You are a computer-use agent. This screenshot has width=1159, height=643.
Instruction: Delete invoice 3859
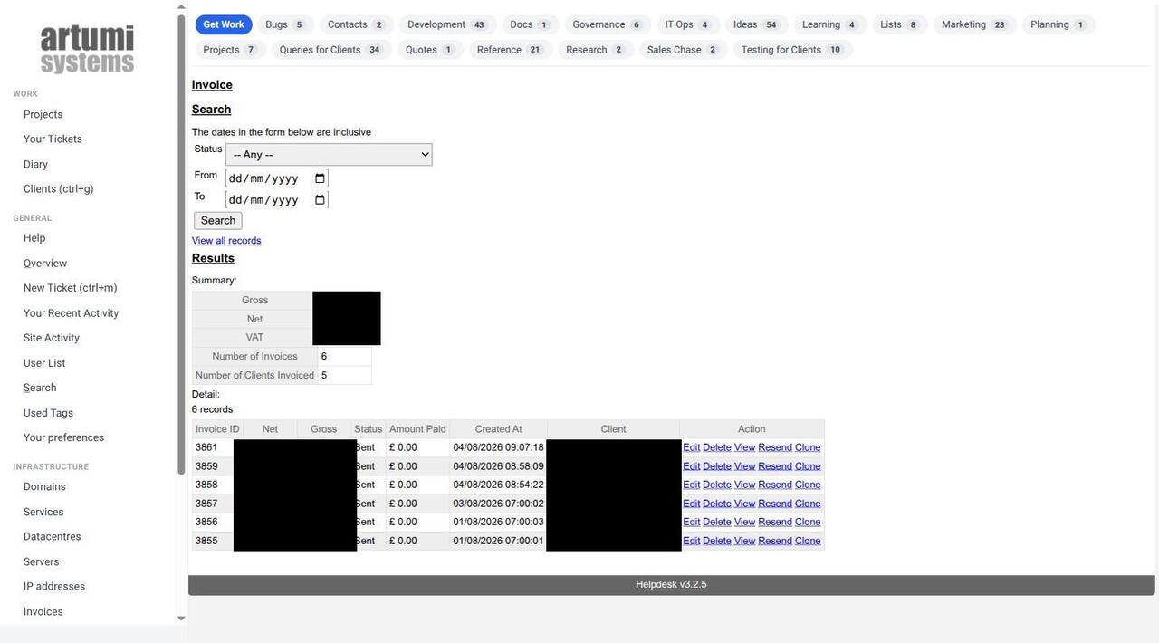click(717, 466)
